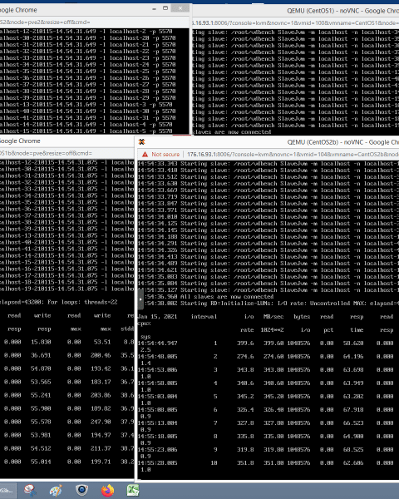Click write max value 247.98 in bottom-left console
Viewport: 399px width, 499px height.
pos(101,422)
